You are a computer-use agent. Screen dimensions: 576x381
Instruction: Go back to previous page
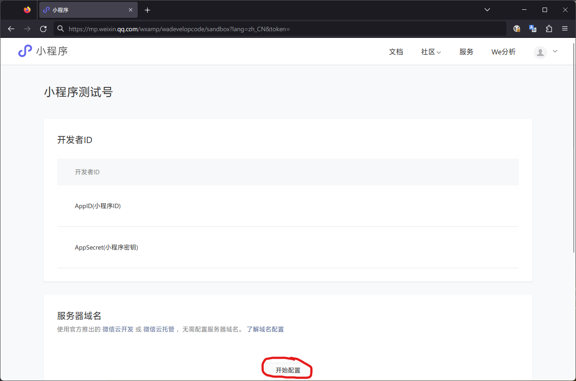(x=11, y=29)
